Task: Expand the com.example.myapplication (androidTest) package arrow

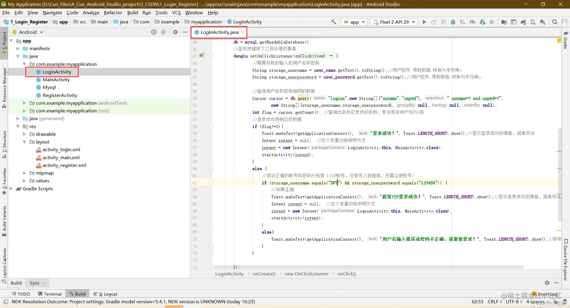Action: coord(25,103)
